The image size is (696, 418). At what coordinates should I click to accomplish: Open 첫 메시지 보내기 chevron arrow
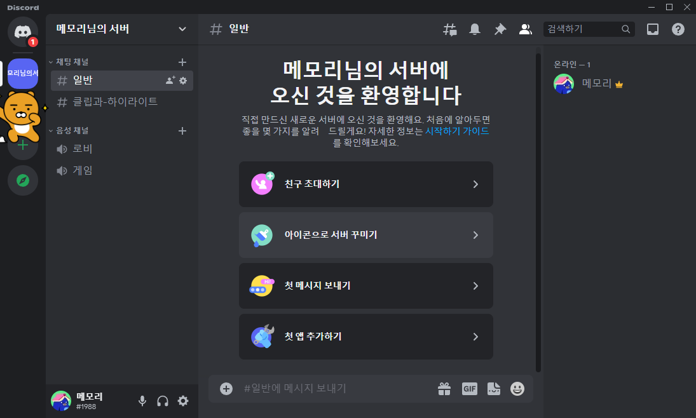point(475,286)
